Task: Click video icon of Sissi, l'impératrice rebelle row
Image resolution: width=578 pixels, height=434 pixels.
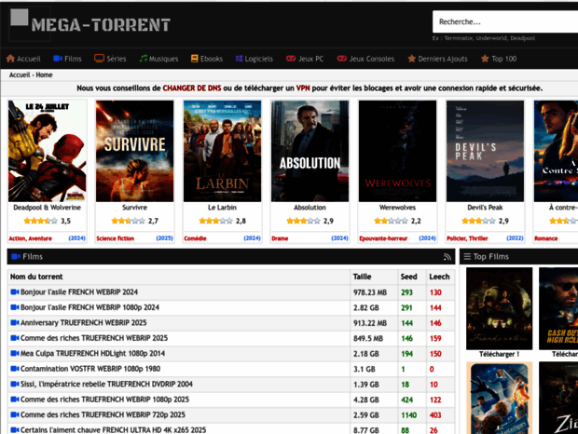Action: pyautogui.click(x=15, y=384)
